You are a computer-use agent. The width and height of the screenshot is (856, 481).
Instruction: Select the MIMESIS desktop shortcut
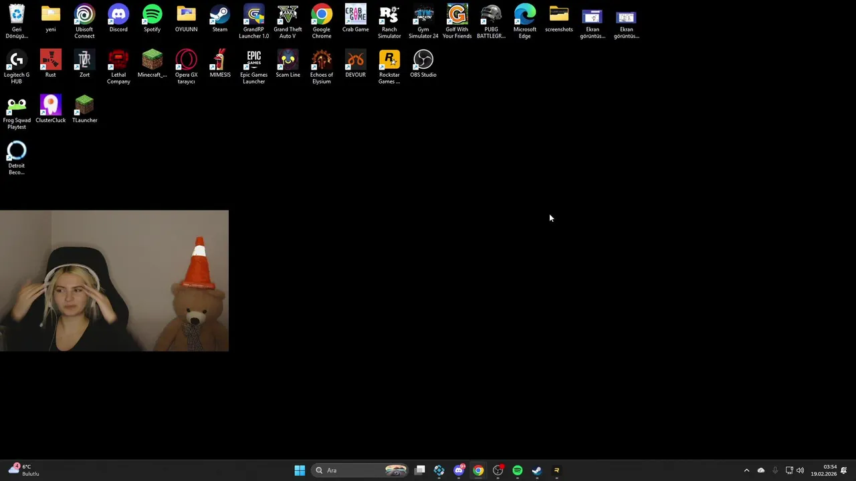pos(220,64)
